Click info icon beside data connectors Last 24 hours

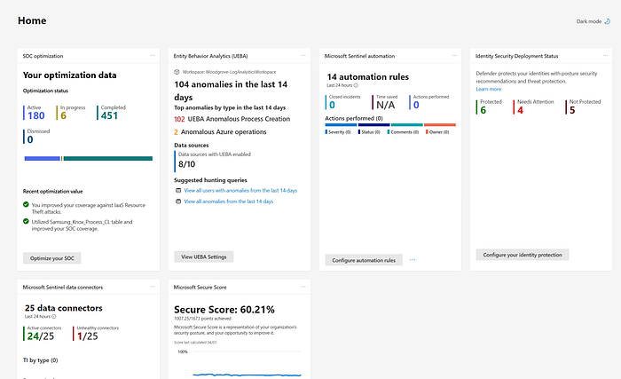[x=54, y=316]
